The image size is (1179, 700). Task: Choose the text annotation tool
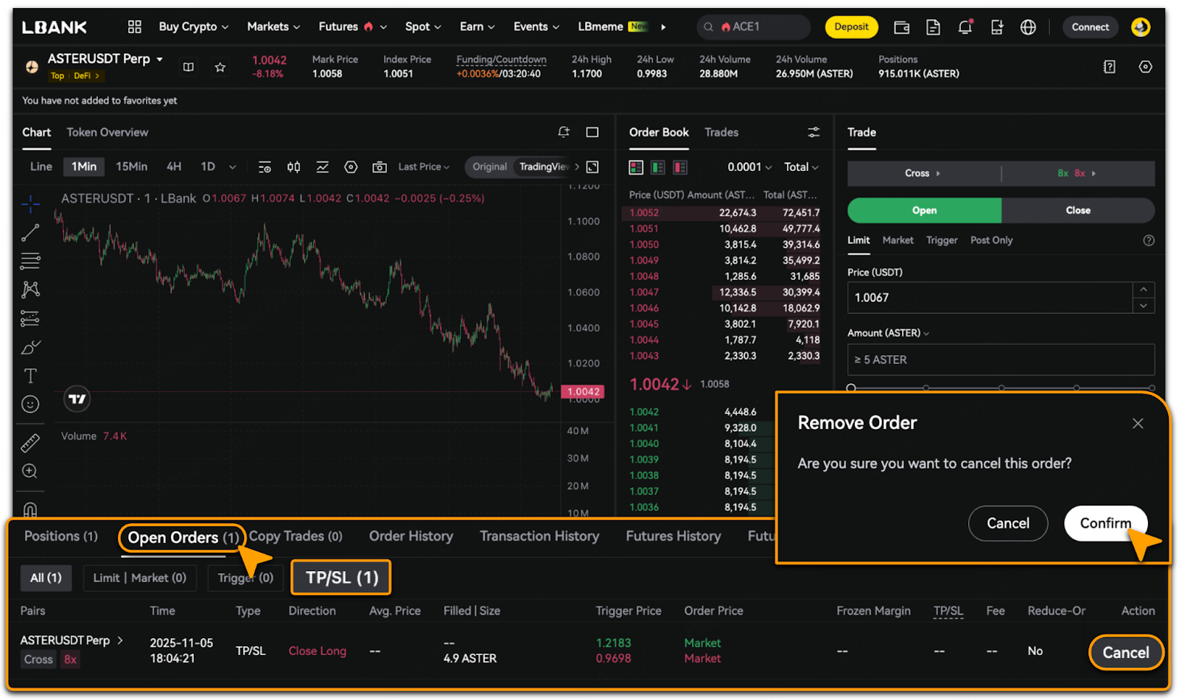tap(30, 376)
